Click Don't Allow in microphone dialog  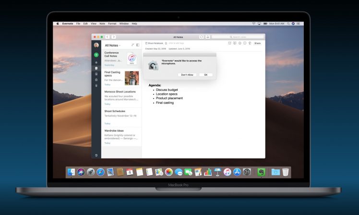[187, 75]
